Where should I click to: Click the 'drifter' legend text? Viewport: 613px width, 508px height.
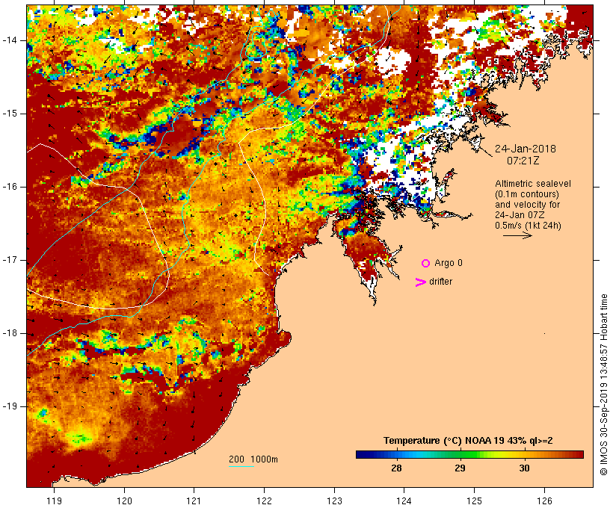coord(440,282)
